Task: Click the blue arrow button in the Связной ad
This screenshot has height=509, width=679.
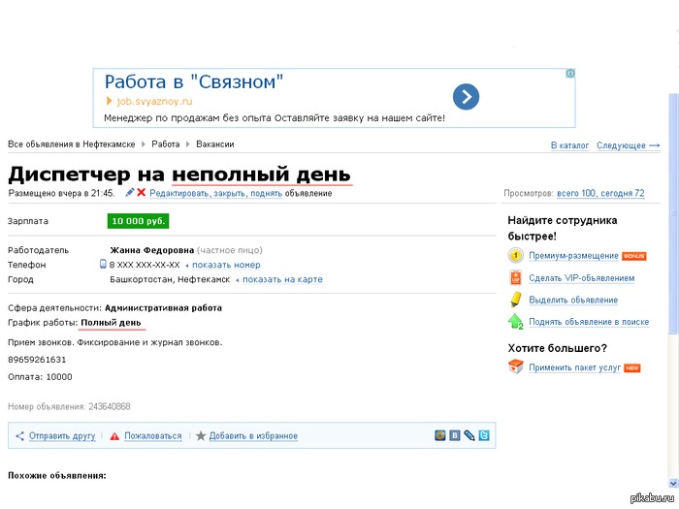Action: tap(466, 96)
